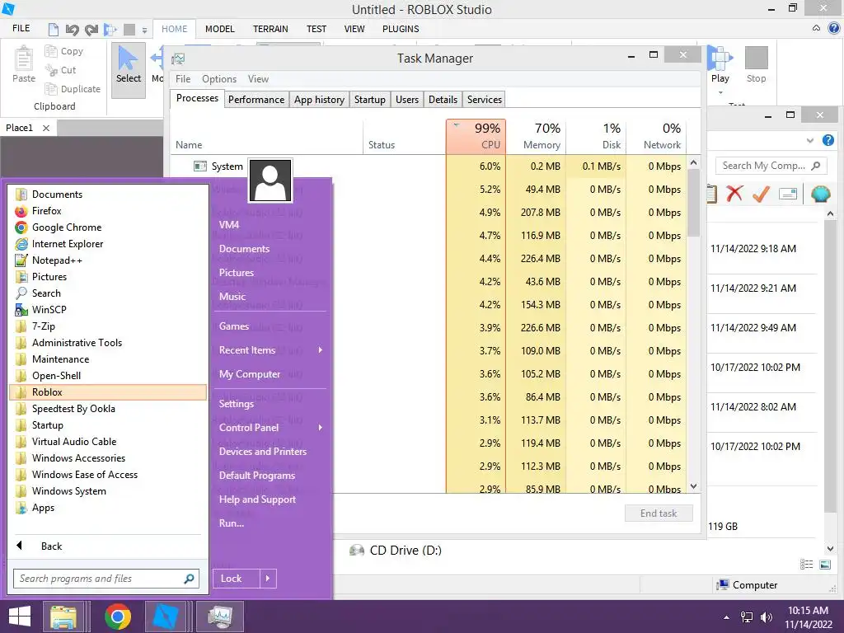This screenshot has height=633, width=844.
Task: Sort processes by the CPU column
Action: click(x=476, y=137)
